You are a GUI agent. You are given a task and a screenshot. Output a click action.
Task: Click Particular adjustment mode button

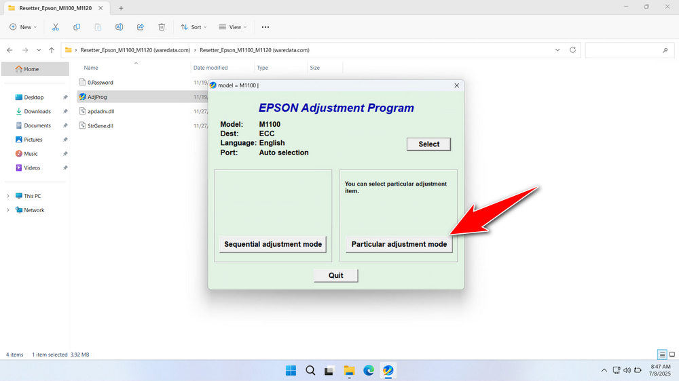pyautogui.click(x=399, y=244)
